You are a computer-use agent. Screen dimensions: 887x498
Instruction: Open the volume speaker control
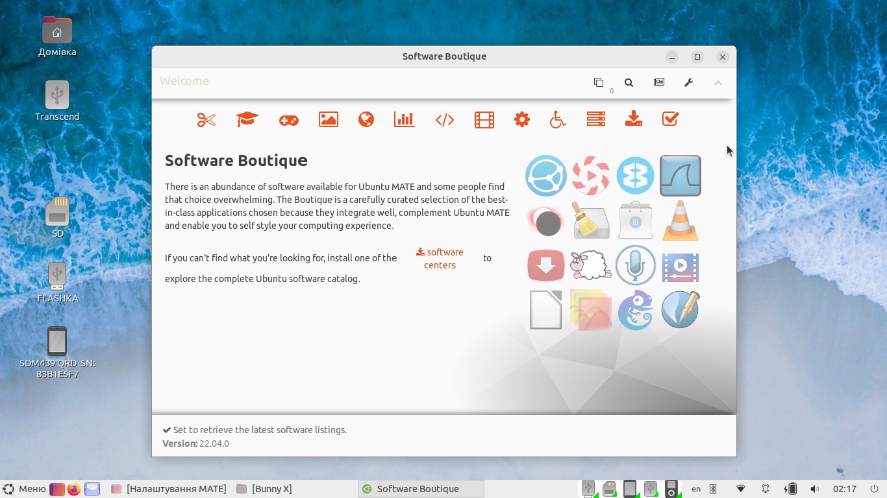[x=814, y=489]
